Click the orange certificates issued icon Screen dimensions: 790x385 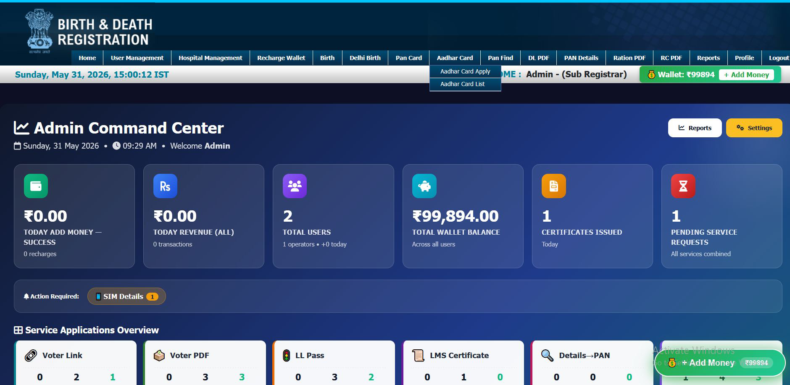(554, 186)
